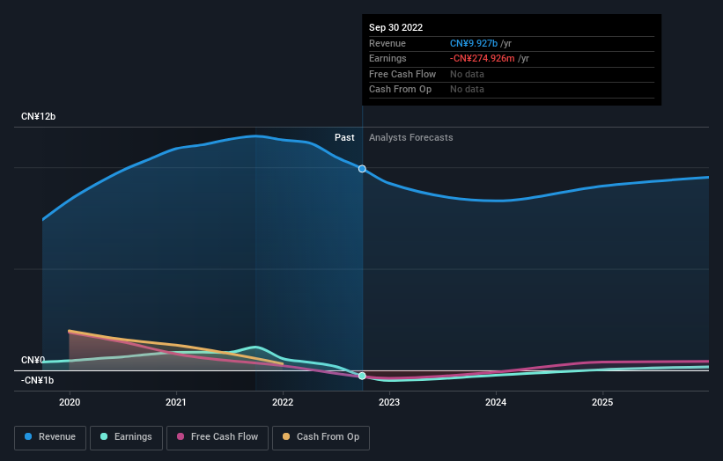Click the -CN¥1b y-axis label
The image size is (723, 461).
[x=37, y=380]
